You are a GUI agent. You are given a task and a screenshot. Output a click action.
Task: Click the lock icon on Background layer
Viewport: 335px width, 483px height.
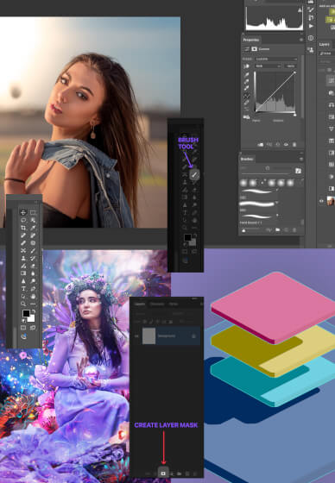pyautogui.click(x=193, y=336)
